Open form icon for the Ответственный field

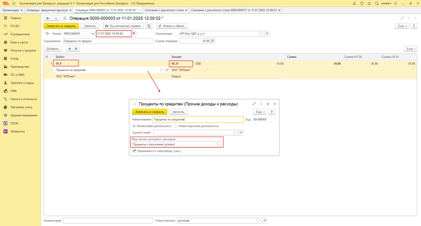(264, 221)
